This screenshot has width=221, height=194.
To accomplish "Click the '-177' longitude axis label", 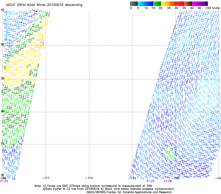I will click(x=46, y=178).
